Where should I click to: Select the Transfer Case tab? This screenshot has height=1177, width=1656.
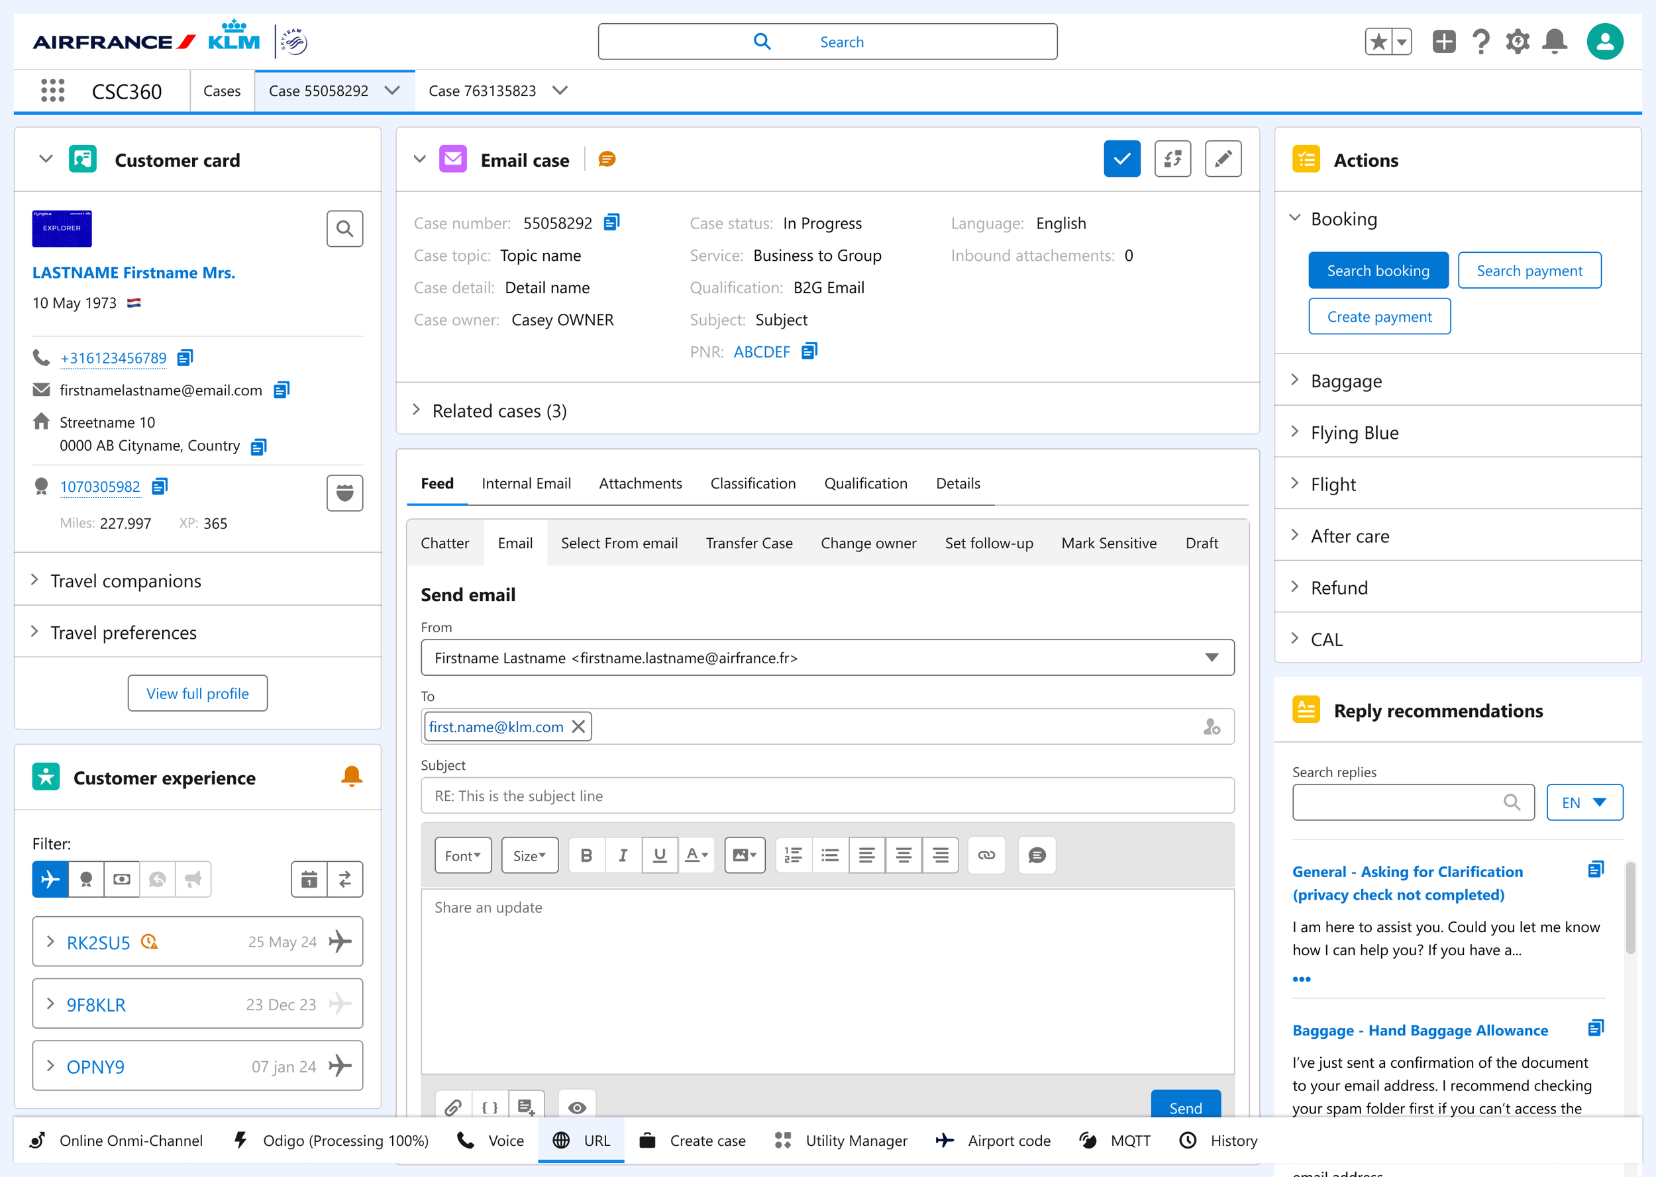[x=749, y=543]
